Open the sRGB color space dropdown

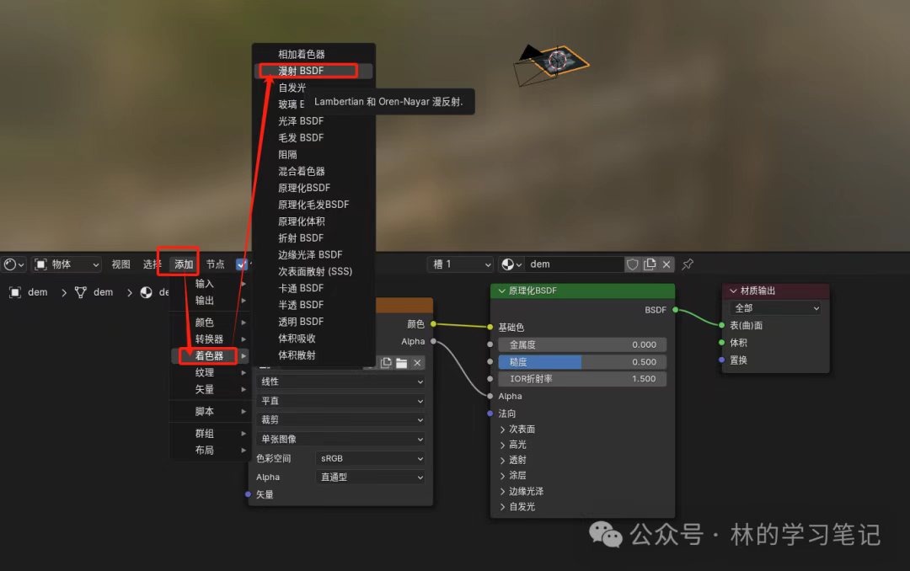370,458
